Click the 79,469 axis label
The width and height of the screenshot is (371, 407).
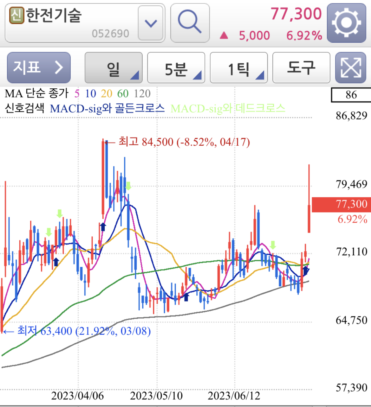[352, 184]
